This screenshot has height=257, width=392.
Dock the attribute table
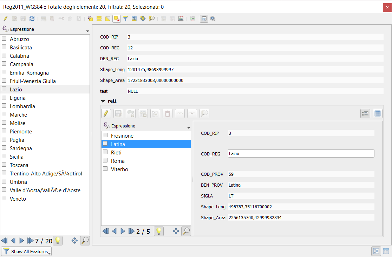click(x=204, y=19)
